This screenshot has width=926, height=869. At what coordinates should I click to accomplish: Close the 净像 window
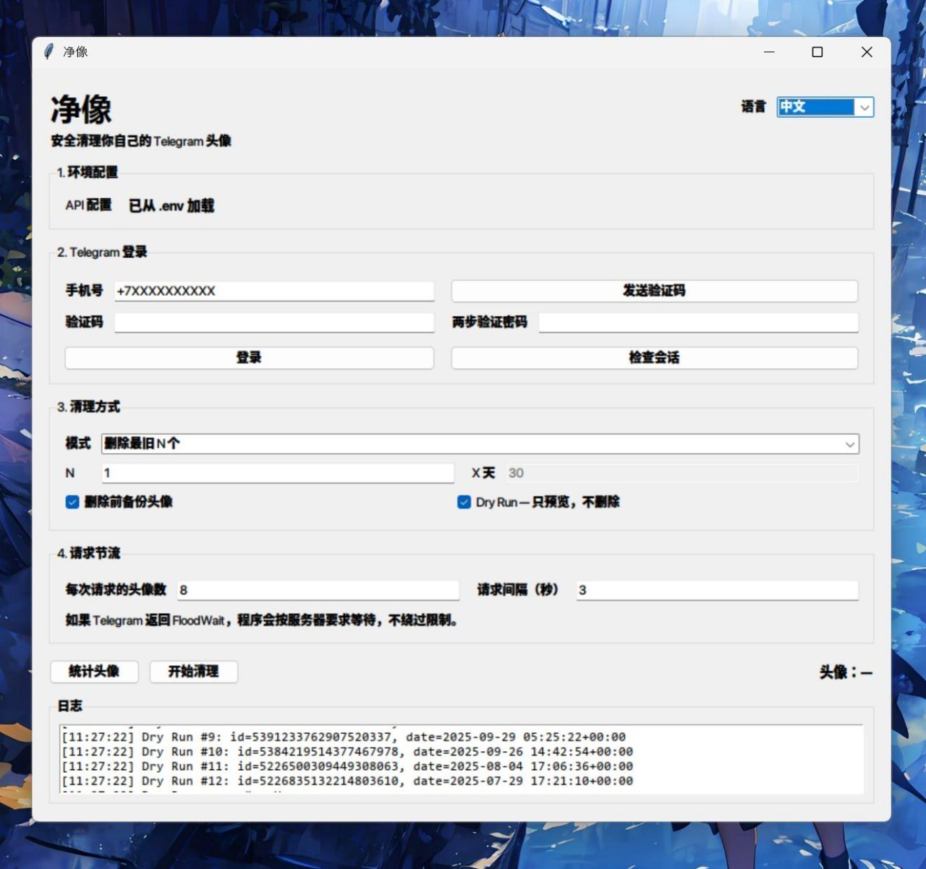867,52
